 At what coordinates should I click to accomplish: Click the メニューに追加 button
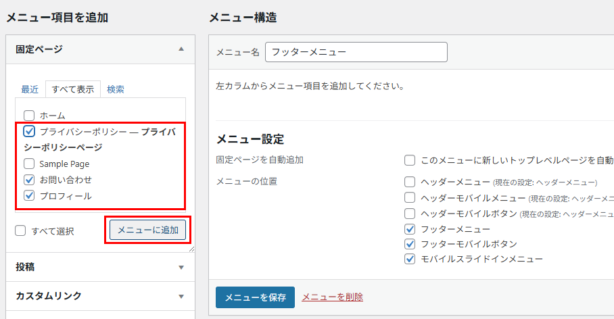pyautogui.click(x=148, y=230)
